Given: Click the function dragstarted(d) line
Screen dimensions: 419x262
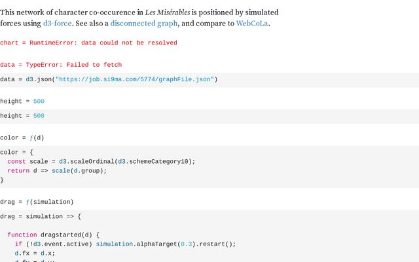Looking at the screenshot, I should point(53,235).
